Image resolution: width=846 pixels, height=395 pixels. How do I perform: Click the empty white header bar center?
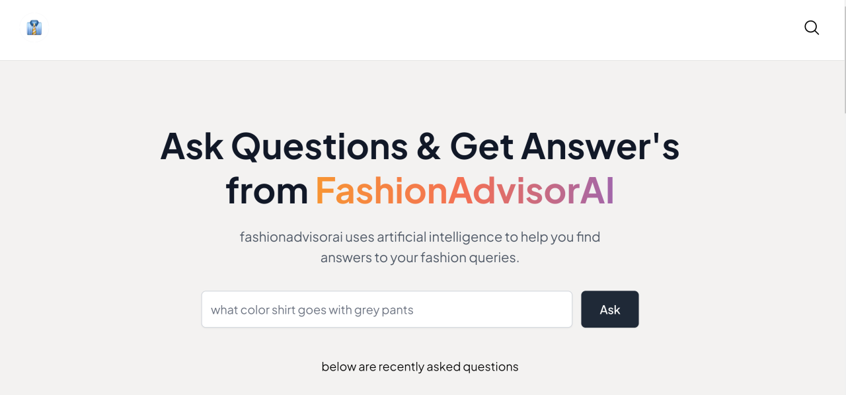coord(423,30)
